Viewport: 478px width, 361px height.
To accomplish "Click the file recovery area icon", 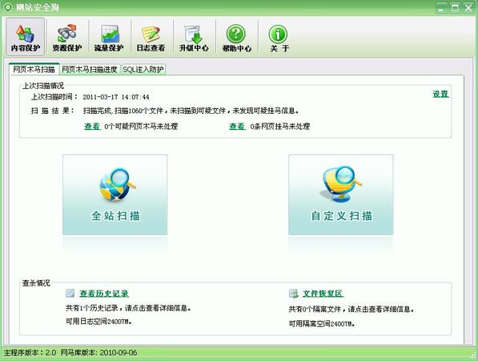I will (294, 294).
